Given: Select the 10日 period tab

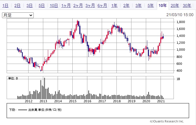Looking at the screenshot, I should (54, 6).
